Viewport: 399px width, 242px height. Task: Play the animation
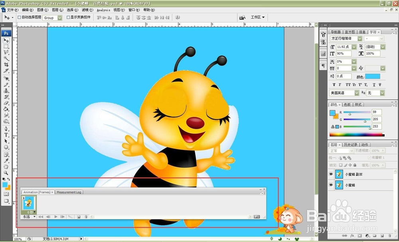tap(56, 217)
